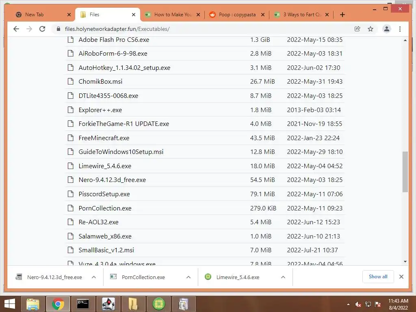This screenshot has height=312, width=416.
Task: Show hidden system tray icons
Action: point(348,304)
